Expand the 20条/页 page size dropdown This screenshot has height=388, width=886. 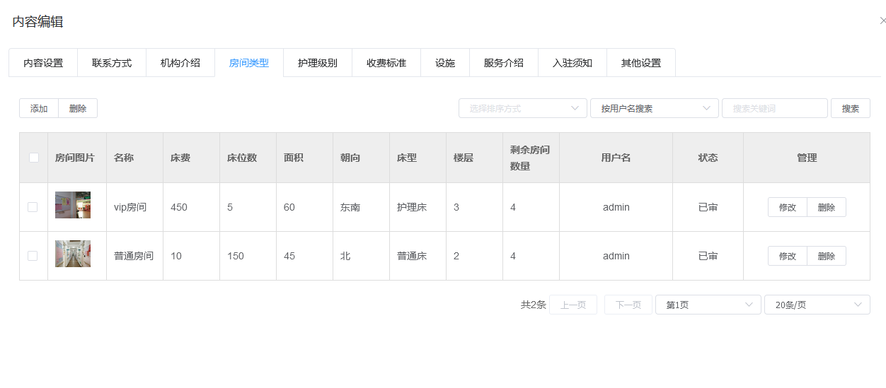[x=817, y=305]
